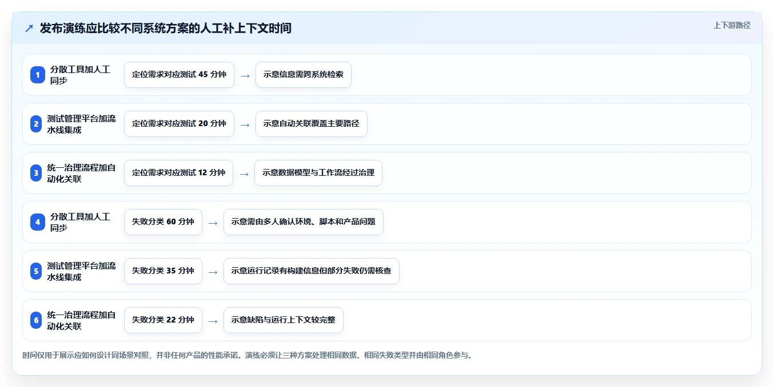Click 分散工具加人工同步 label in row 4

point(80,222)
